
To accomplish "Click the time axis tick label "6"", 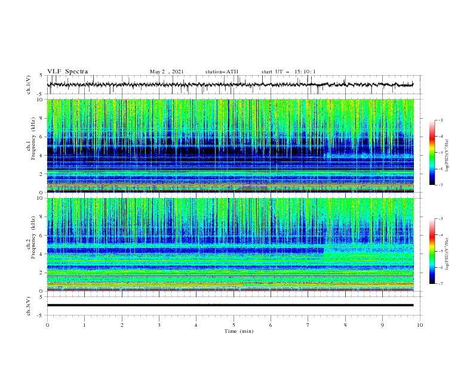I will 271,325.
